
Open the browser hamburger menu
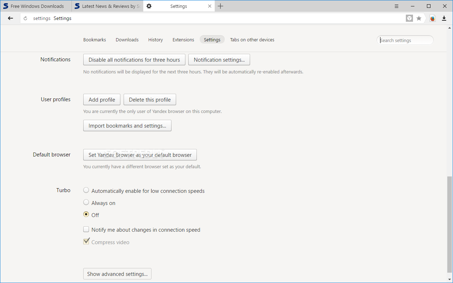397,6
